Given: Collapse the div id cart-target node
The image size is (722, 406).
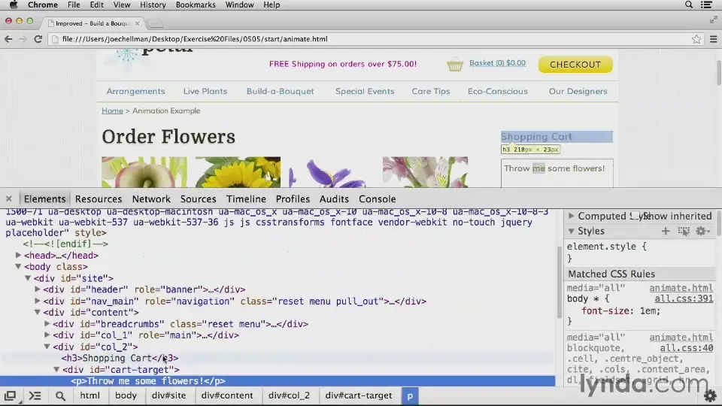Looking at the screenshot, I should (56, 370).
